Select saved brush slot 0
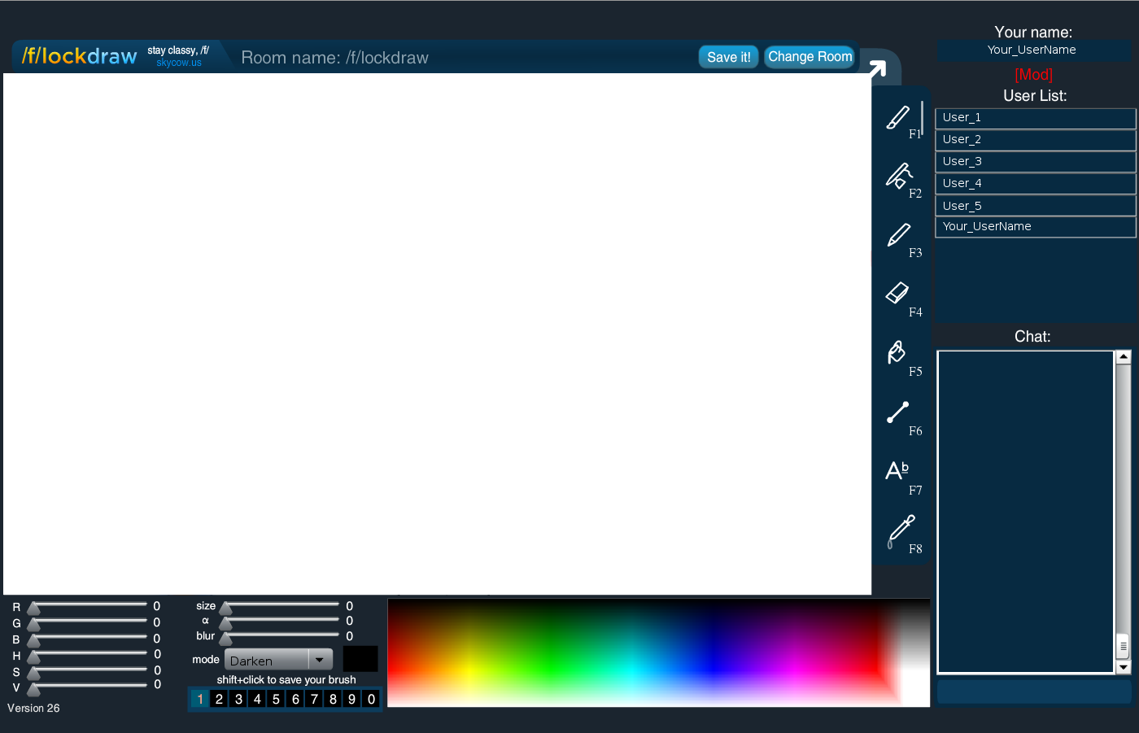This screenshot has width=1139, height=733. point(371,699)
